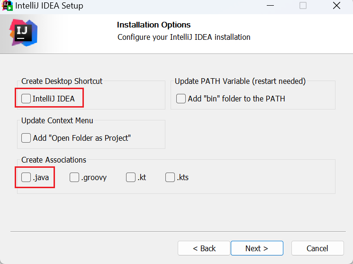Viewport: 353px width, 264px height.
Task: Select the .groovy association checkbox
Action: (74, 177)
